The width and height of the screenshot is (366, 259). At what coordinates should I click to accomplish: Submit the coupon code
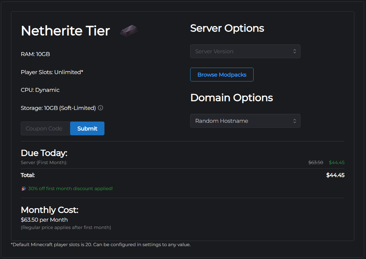(x=87, y=129)
